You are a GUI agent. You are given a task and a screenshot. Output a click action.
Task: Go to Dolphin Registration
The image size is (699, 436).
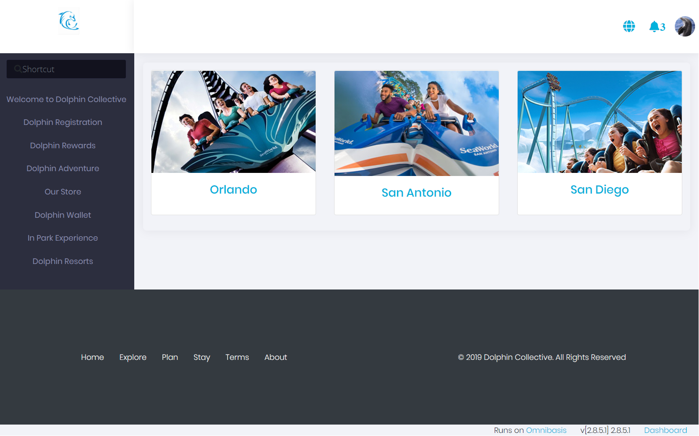pos(63,122)
